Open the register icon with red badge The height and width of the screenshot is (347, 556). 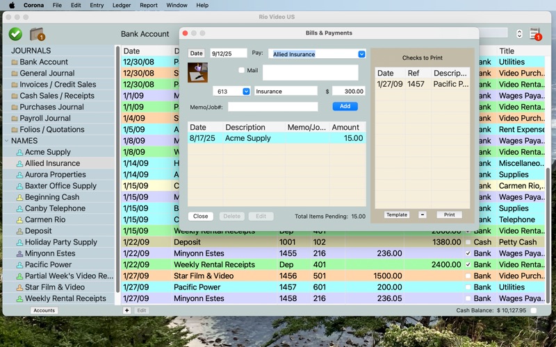(534, 33)
